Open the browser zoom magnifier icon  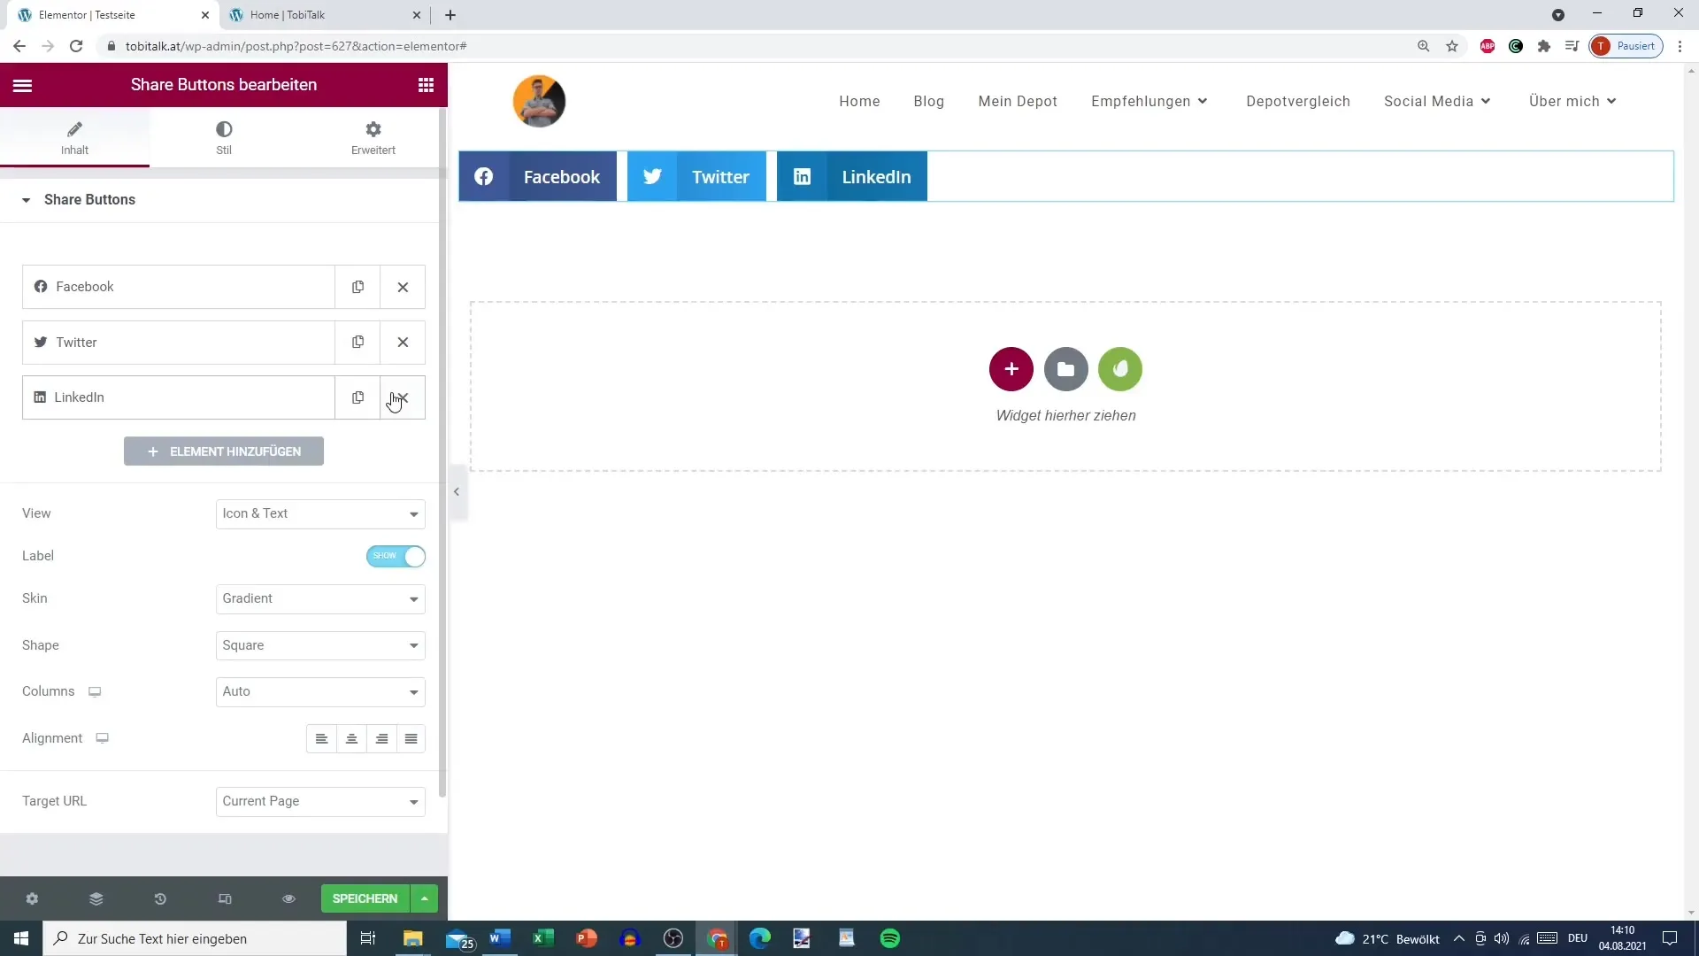[x=1424, y=46]
